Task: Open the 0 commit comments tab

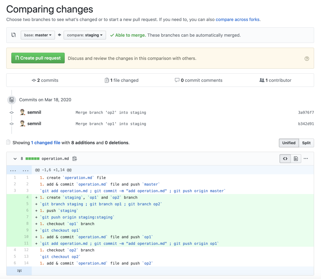Action: coord(198,80)
